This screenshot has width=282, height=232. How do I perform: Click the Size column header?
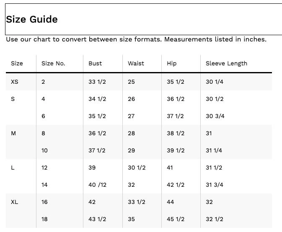pyautogui.click(x=17, y=64)
